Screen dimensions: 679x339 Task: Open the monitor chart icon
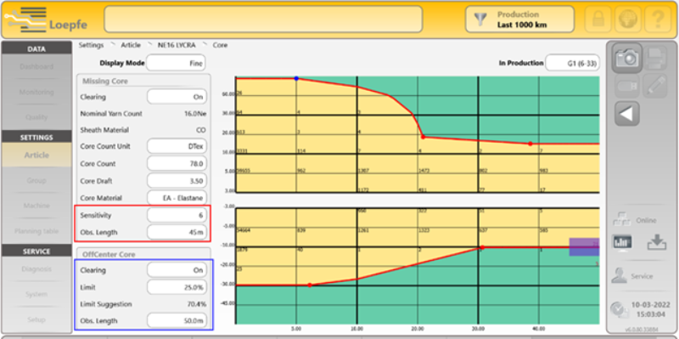click(x=622, y=243)
